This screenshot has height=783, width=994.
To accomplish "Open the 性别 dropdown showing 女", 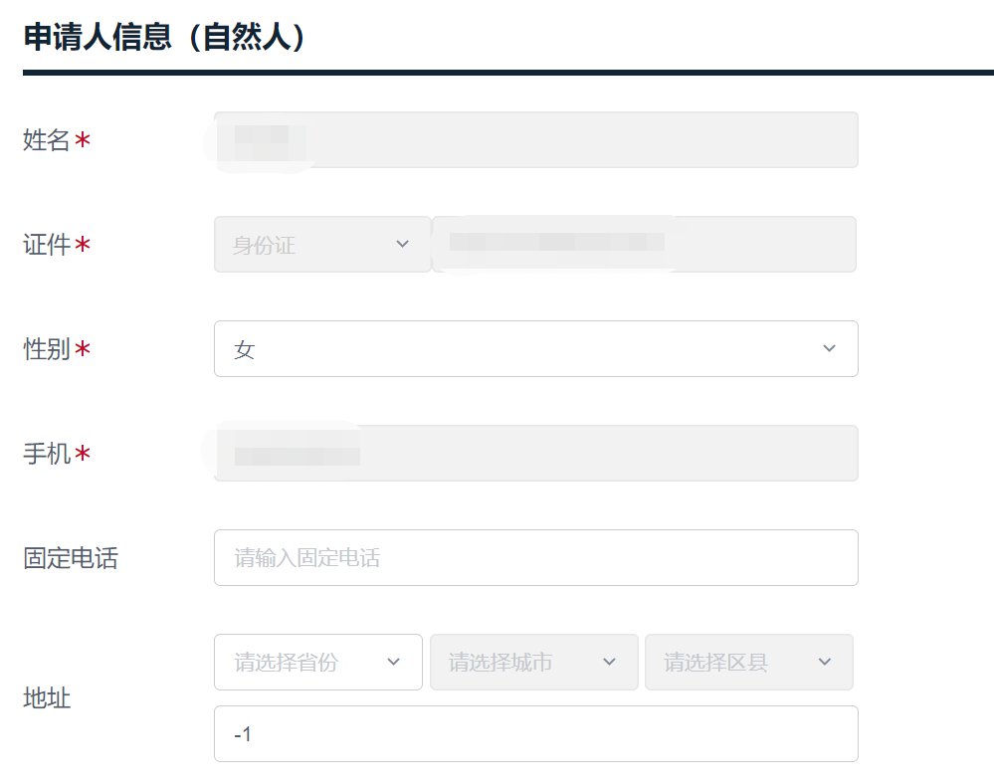I will pos(535,348).
